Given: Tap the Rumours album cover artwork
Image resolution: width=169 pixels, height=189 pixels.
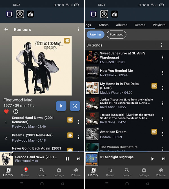Looking at the screenshot, I should coord(42,66).
